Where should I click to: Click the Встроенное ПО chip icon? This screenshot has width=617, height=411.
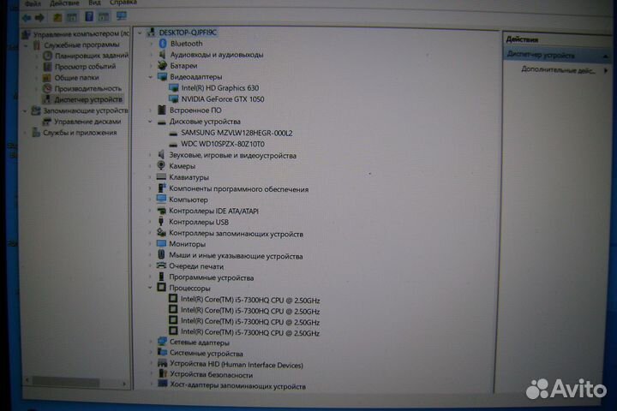coord(162,110)
